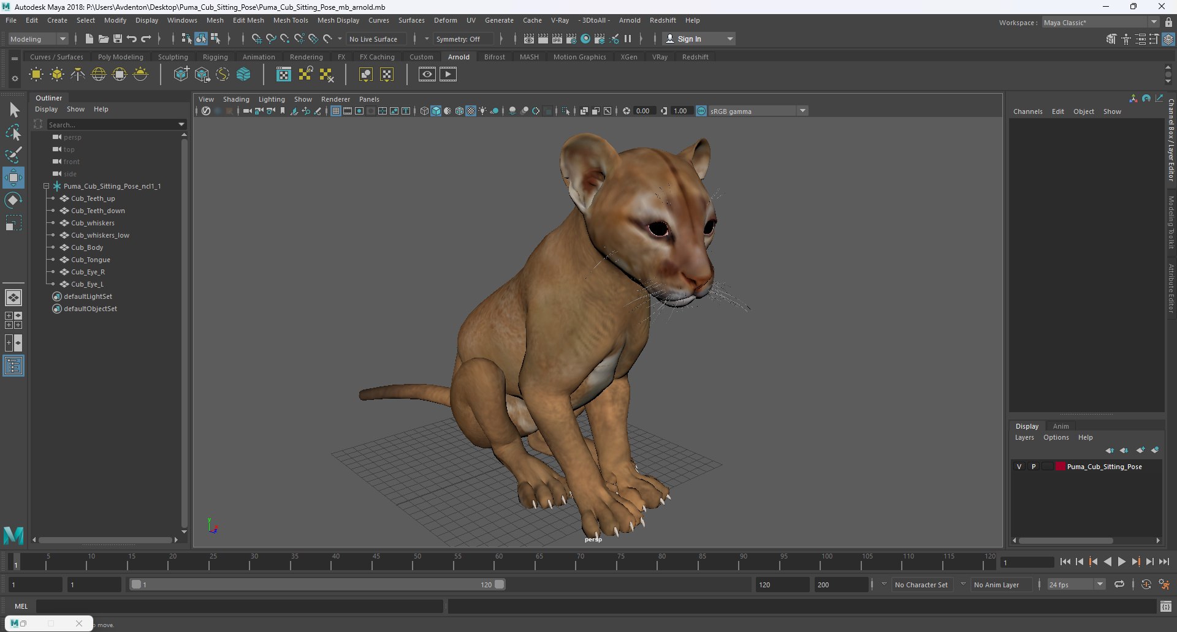Viewport: 1177px width, 632px height.
Task: Play animation forwards
Action: 1122,562
